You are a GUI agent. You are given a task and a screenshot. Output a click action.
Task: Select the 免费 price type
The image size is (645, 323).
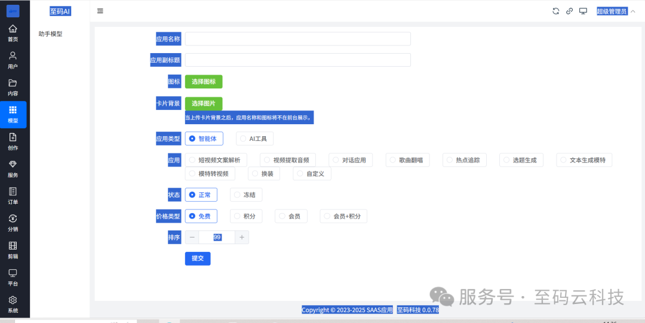(201, 216)
